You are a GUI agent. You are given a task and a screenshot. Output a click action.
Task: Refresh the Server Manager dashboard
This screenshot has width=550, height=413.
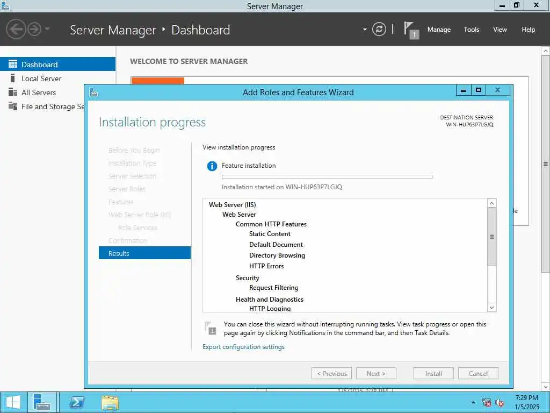tap(379, 29)
